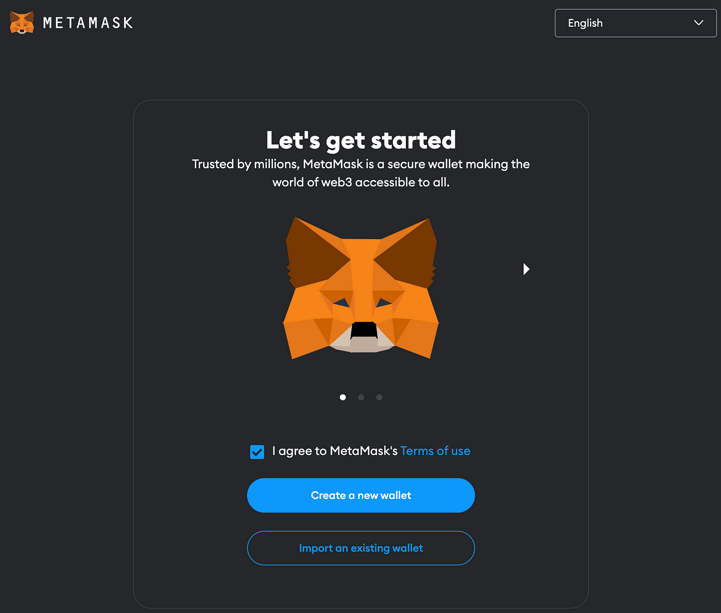The image size is (721, 613).
Task: Click the checkmark icon beside agreement text
Action: click(x=257, y=452)
